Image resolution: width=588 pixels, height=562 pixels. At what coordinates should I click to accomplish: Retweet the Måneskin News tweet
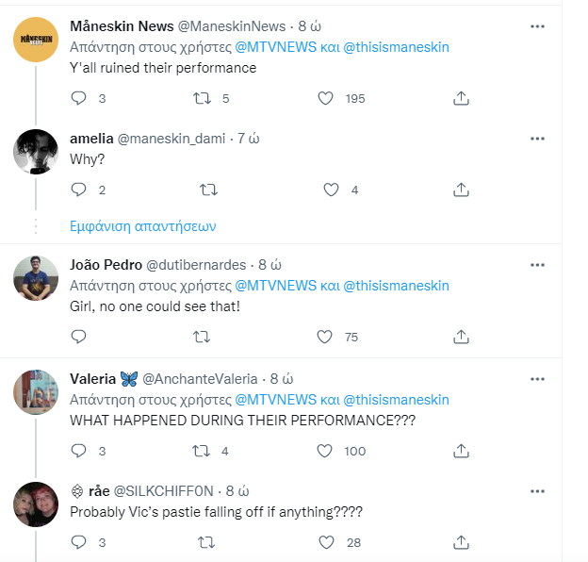coord(201,98)
